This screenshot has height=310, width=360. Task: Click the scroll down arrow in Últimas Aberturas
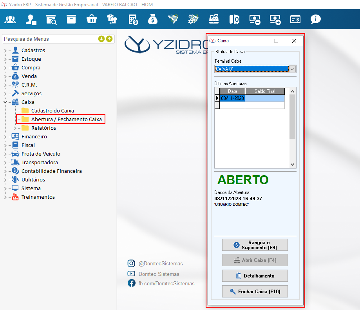coord(292,165)
